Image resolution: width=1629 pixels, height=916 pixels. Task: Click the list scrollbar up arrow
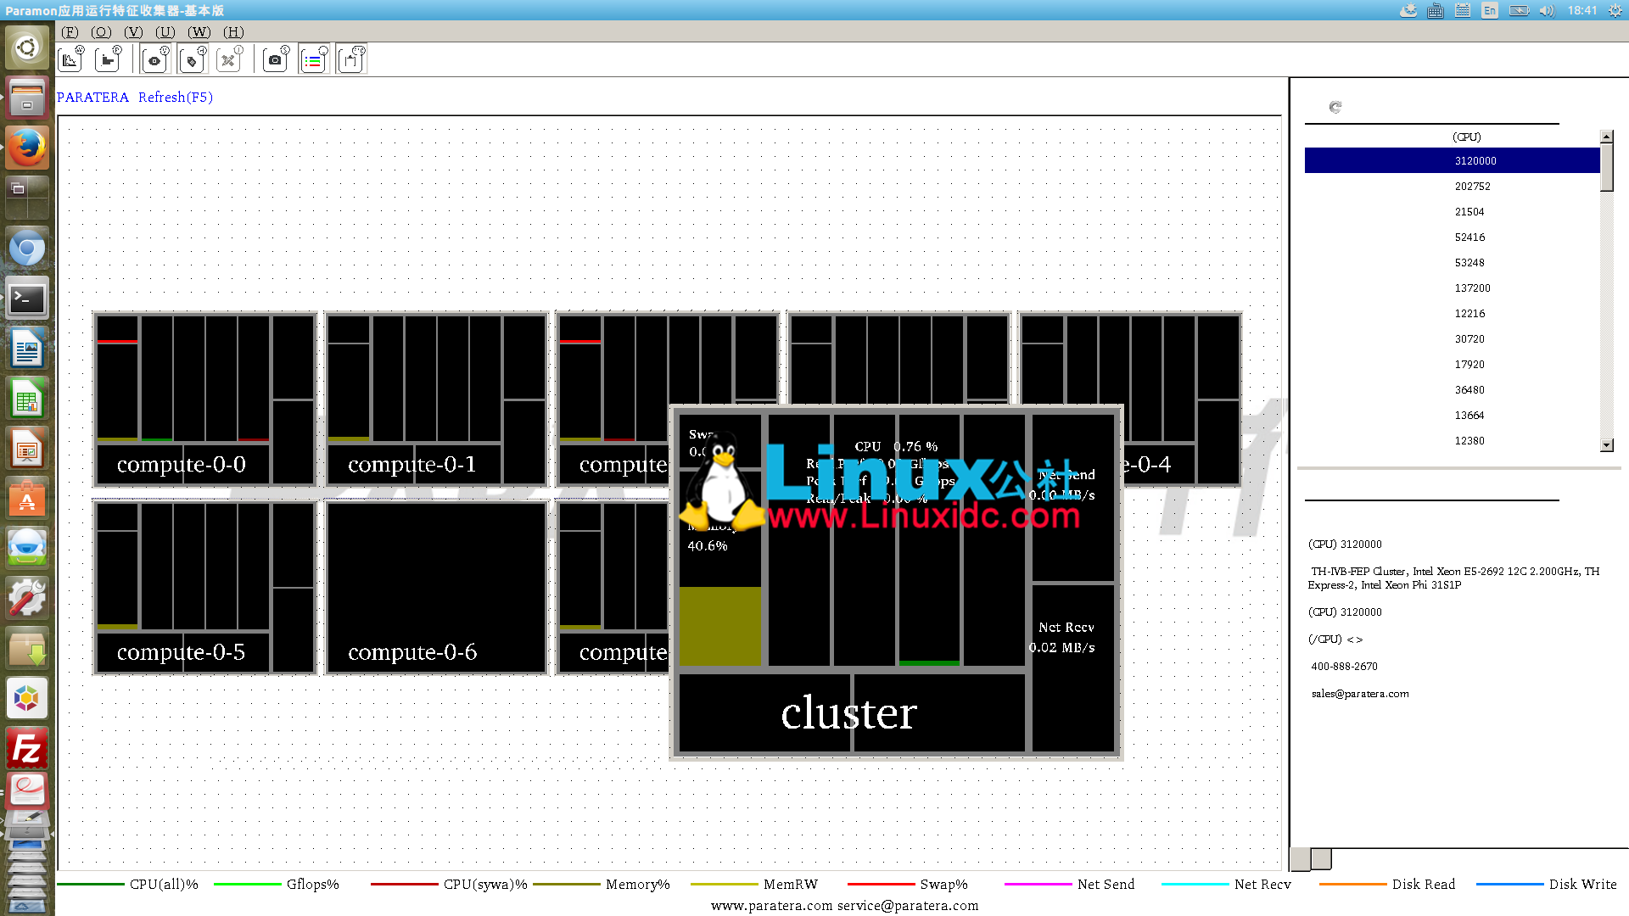point(1605,137)
